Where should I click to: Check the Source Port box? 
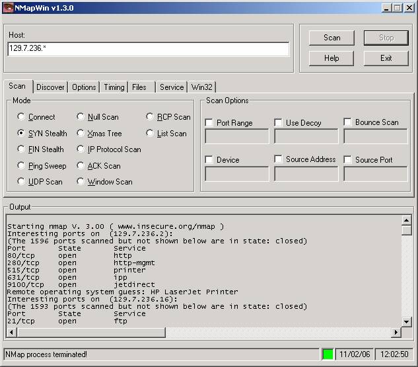click(x=348, y=160)
